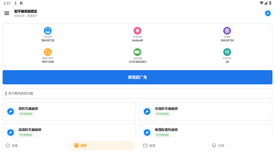The image size is (275, 154).
Task: Switch to the 准星 tab with the home icon
Action: (x=12, y=146)
